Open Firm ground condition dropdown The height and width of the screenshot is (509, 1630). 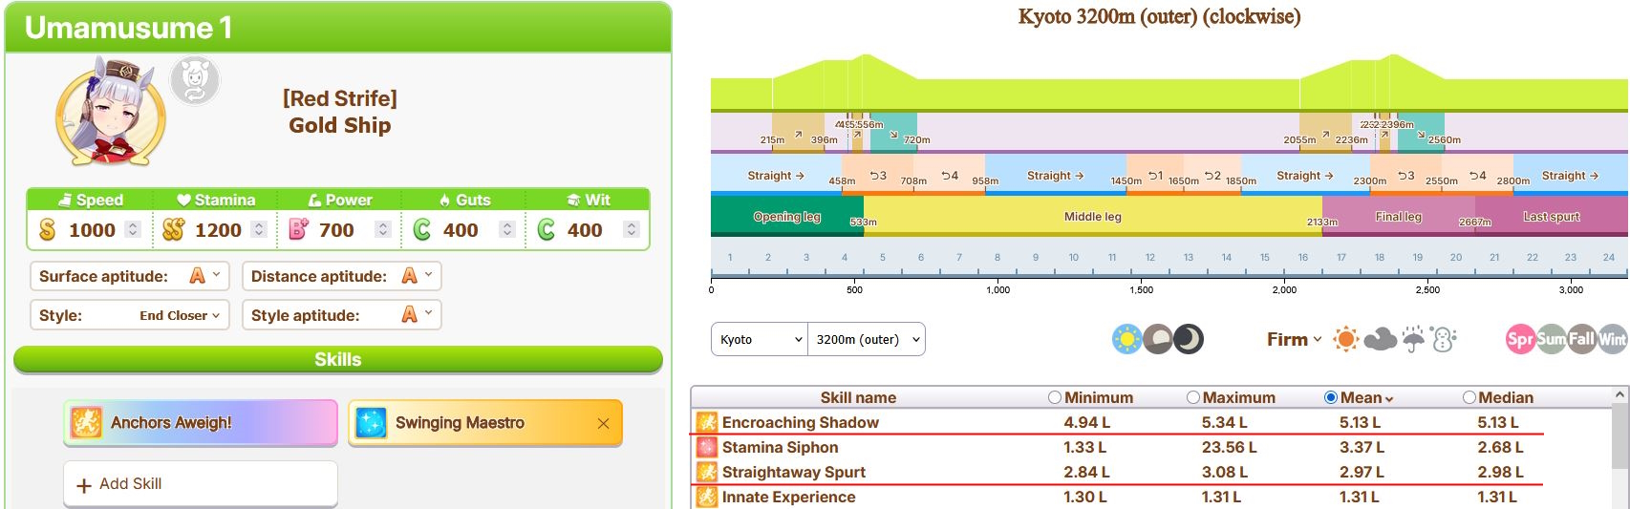click(x=1295, y=339)
